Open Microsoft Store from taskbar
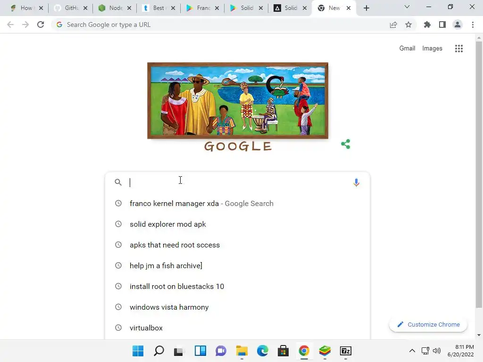The width and height of the screenshot is (483, 362). tap(283, 351)
